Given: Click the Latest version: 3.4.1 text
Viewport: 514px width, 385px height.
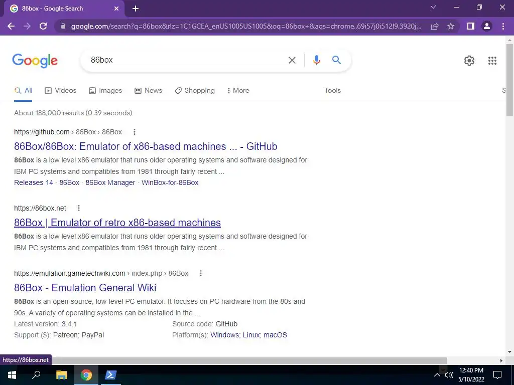Looking at the screenshot, I should pos(46,324).
